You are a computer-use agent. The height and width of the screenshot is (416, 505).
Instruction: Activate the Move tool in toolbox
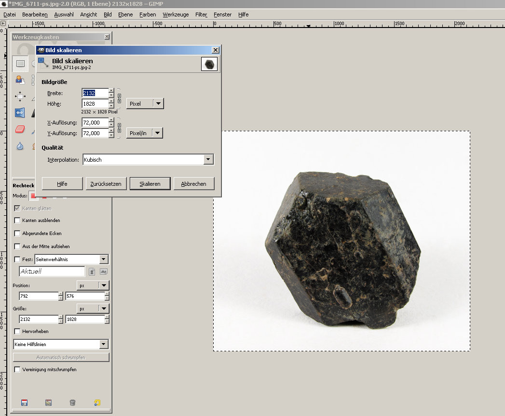tap(20, 96)
